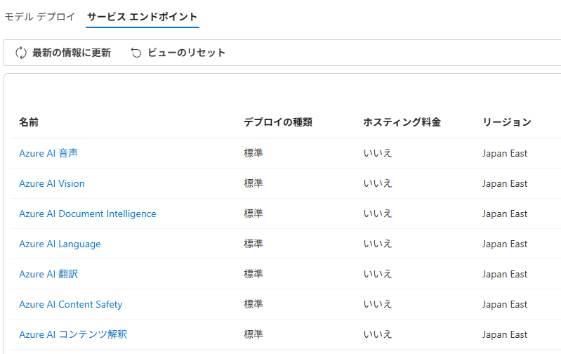The image size is (561, 354).
Task: Open the Azure AI Vision link
Action: (x=52, y=183)
